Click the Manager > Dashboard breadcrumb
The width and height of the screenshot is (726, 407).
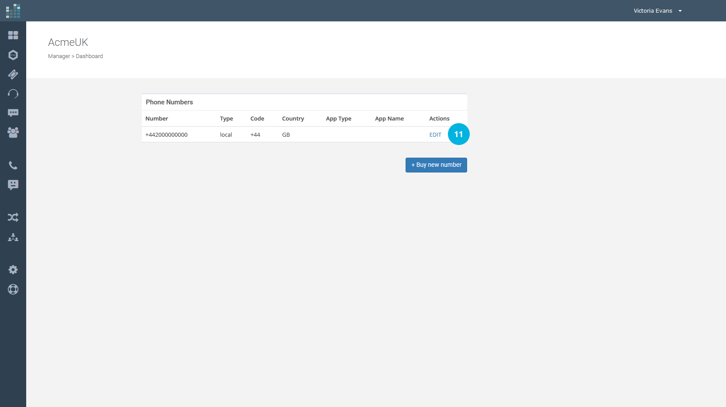pos(76,56)
